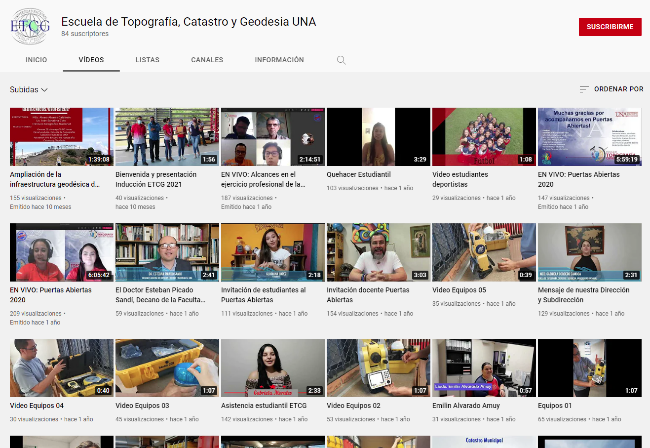Screen dimensions: 650x448
Task: Play the Video Equipos 02 thumbnail
Action: click(x=379, y=368)
